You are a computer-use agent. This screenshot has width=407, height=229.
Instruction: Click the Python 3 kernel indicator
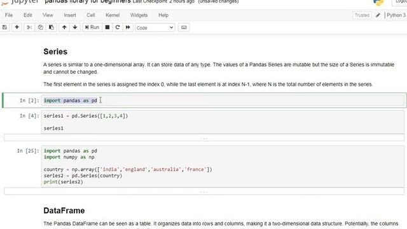(x=396, y=15)
